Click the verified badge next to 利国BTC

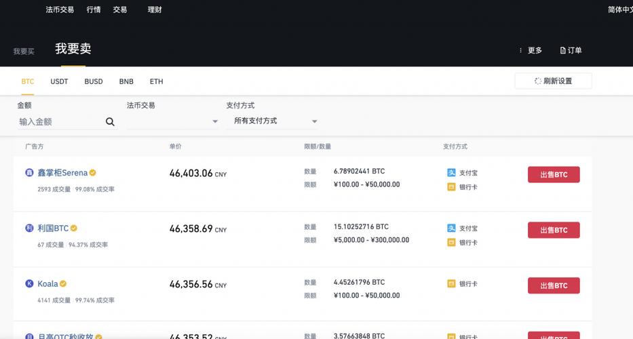pos(74,228)
